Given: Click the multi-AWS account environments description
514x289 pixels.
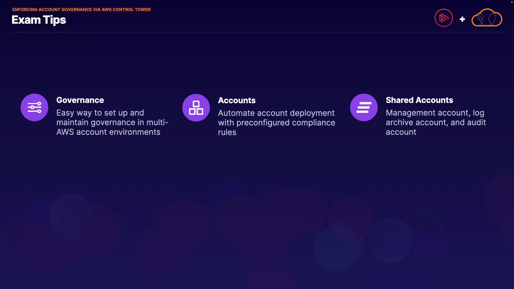Looking at the screenshot, I should click(x=108, y=132).
